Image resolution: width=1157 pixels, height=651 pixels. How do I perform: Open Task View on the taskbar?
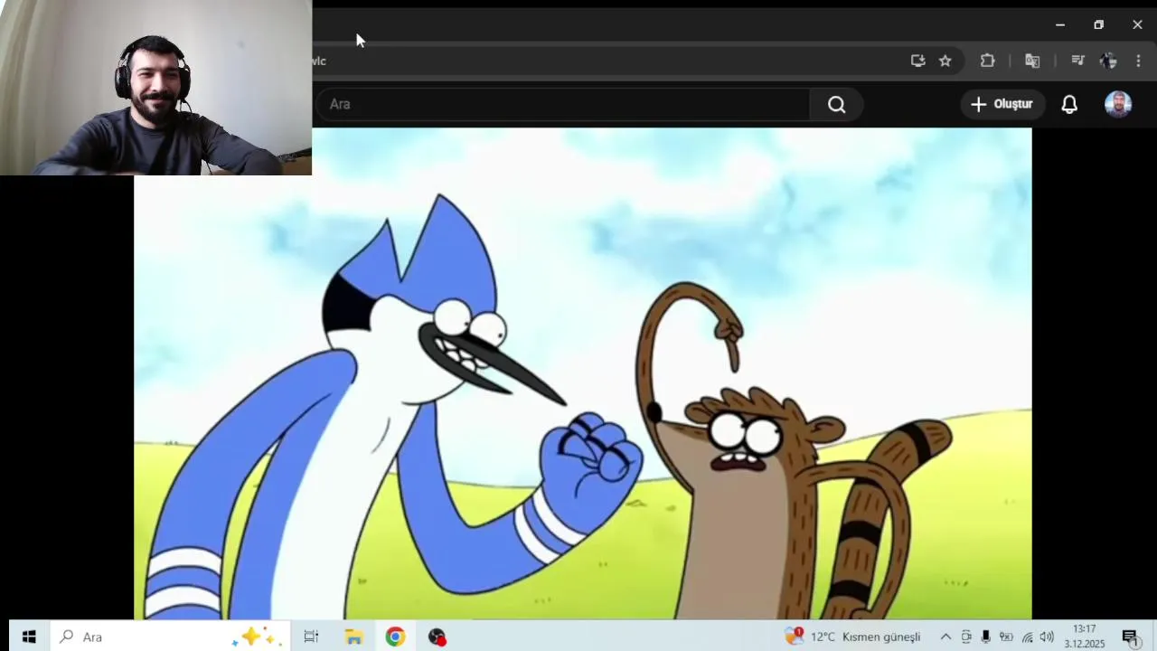(311, 637)
